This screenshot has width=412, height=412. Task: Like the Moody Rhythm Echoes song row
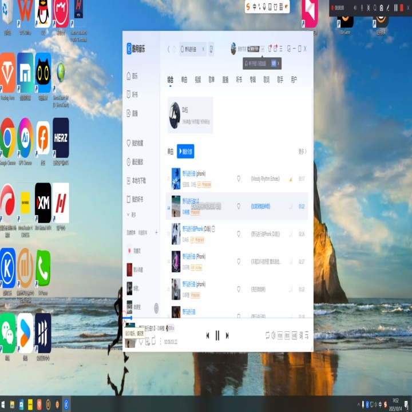[x=239, y=179]
